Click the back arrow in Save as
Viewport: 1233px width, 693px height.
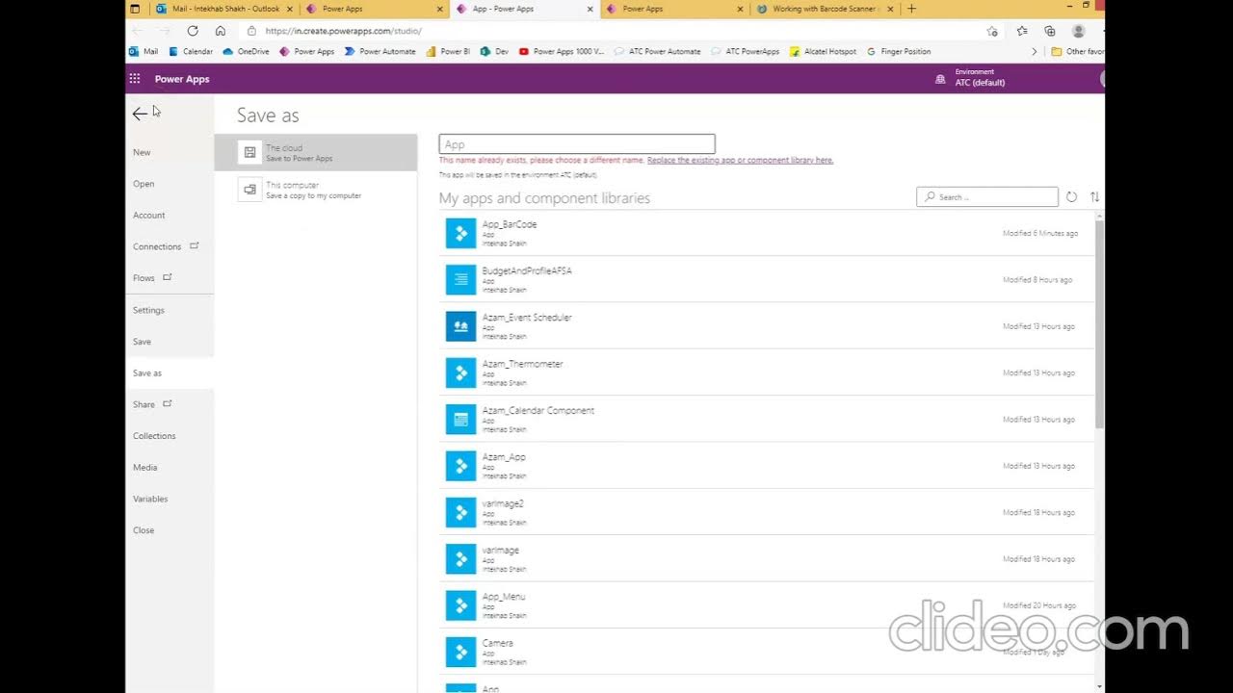pos(140,114)
